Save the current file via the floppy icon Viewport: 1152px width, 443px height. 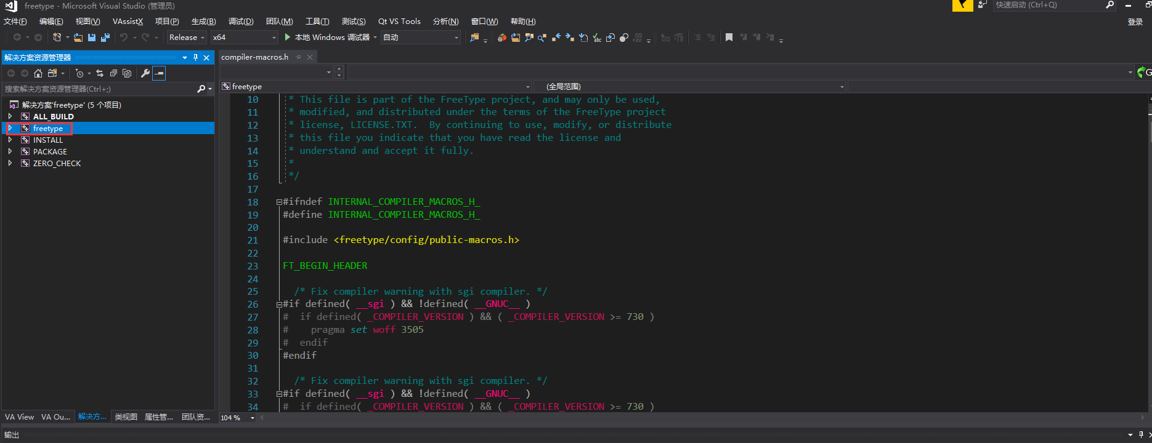click(92, 38)
